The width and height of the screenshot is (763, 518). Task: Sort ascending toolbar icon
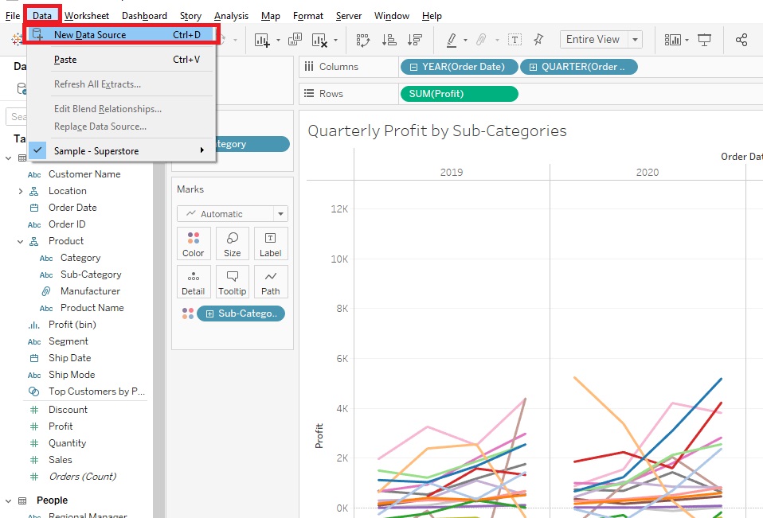(389, 40)
